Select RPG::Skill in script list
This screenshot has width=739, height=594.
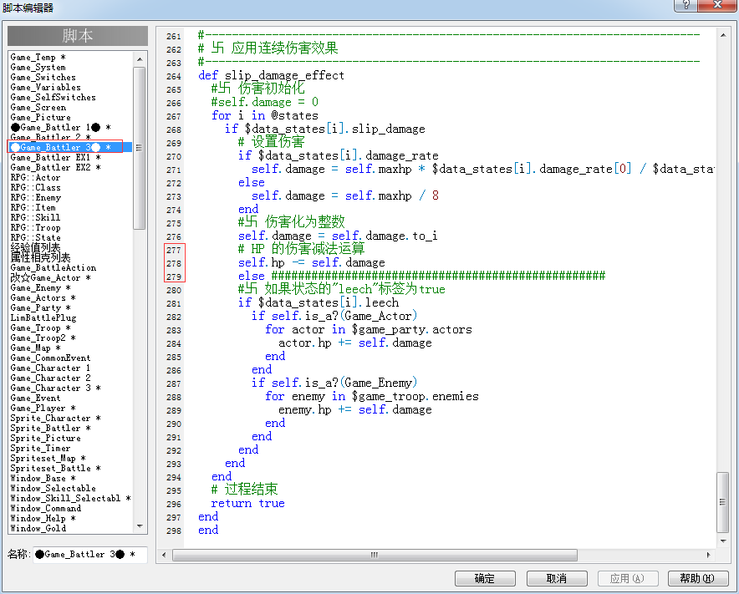point(35,217)
